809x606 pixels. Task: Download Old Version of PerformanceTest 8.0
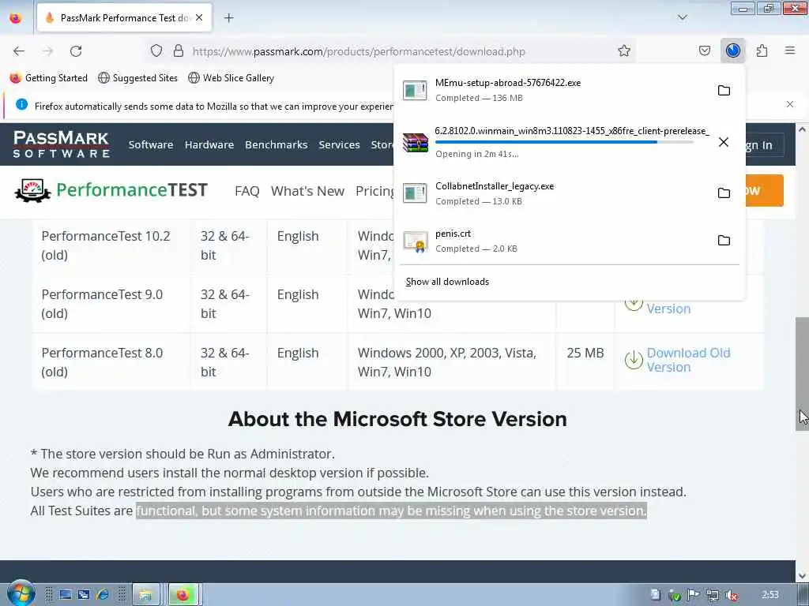688,360
